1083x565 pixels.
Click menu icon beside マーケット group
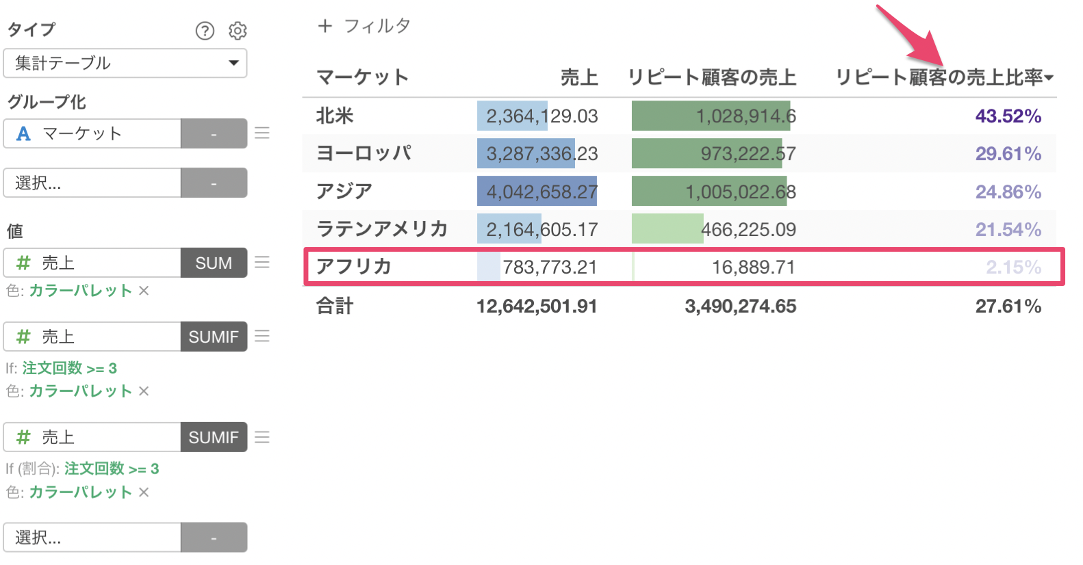tap(262, 133)
